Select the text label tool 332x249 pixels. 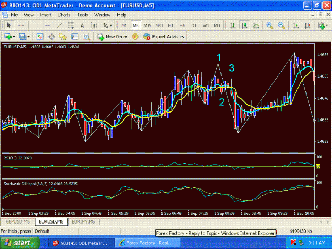82,25
